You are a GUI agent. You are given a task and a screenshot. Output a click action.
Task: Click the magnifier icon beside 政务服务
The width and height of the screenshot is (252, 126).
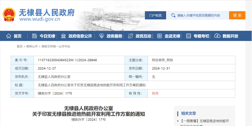pos(101,36)
